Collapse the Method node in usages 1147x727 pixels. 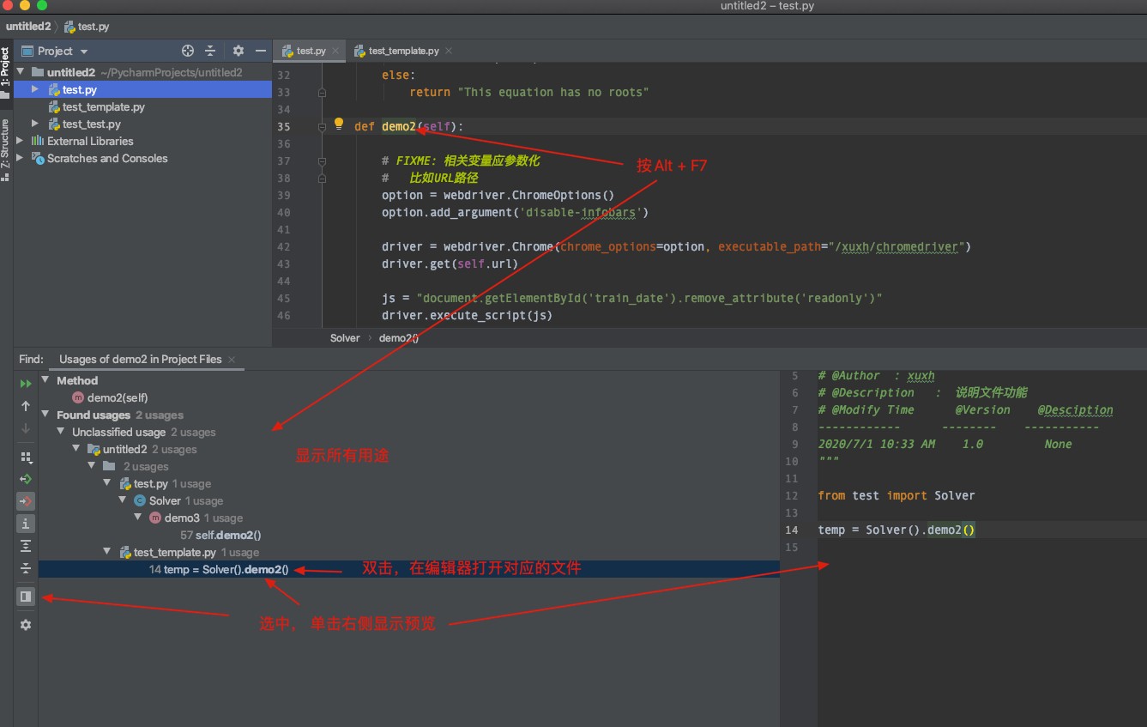[47, 380]
